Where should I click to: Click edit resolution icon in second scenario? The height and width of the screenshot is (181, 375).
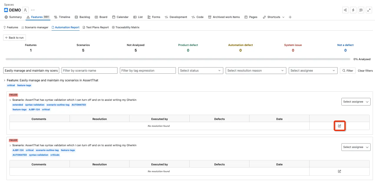pyautogui.click(x=339, y=171)
